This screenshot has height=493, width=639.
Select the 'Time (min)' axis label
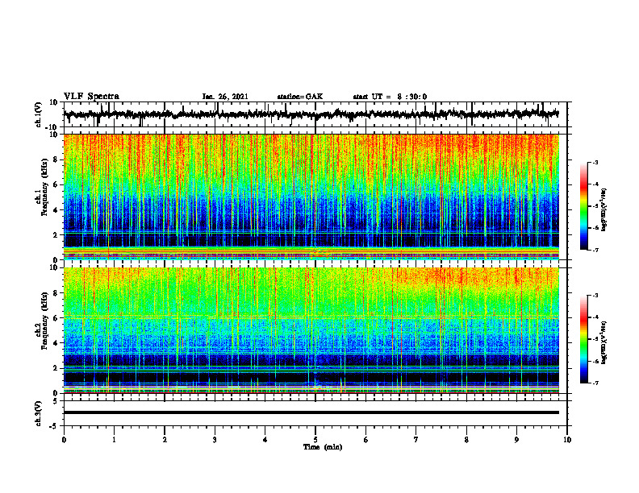point(323,447)
